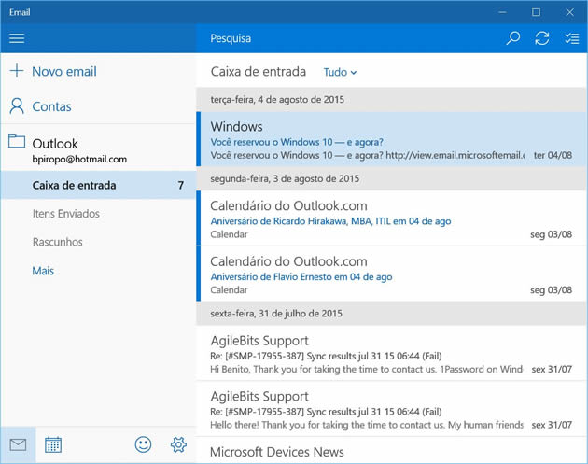This screenshot has width=588, height=464.
Task: Open the Microsoft Devices News email
Action: point(391,451)
